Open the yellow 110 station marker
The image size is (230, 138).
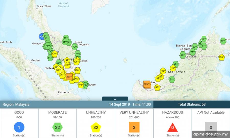coord(173,68)
